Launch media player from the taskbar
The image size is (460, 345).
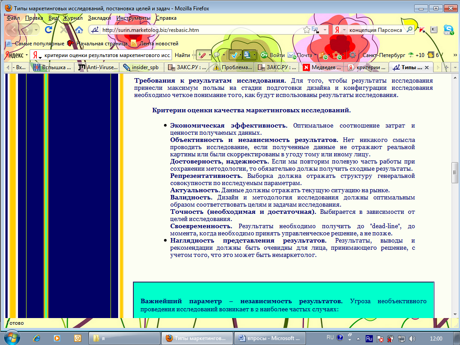pyautogui.click(x=57, y=338)
